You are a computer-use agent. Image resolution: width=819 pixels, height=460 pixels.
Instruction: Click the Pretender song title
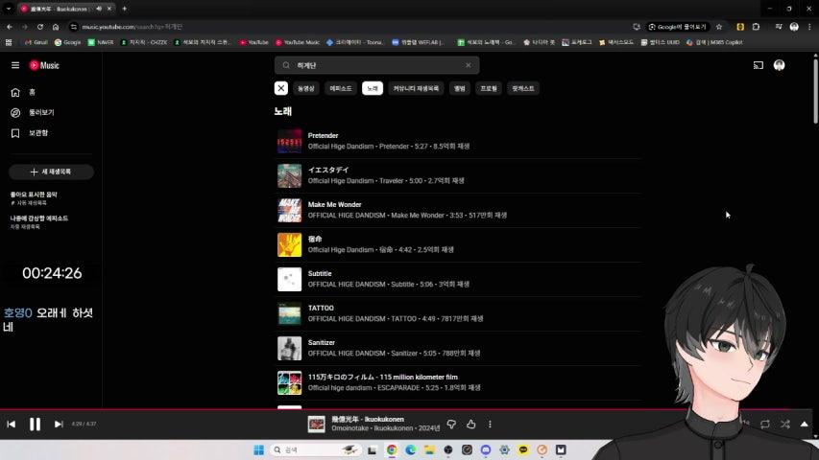(x=323, y=135)
